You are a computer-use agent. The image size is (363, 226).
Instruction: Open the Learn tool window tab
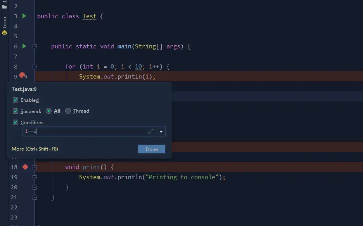click(4, 26)
